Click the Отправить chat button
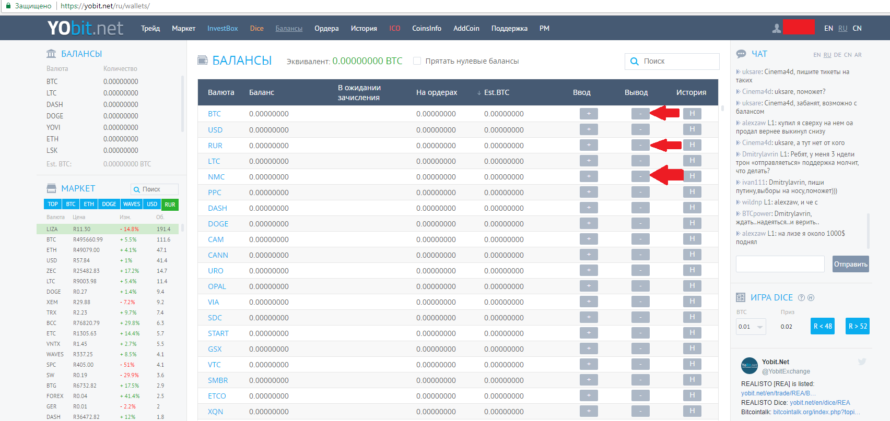The image size is (890, 421). [x=851, y=264]
